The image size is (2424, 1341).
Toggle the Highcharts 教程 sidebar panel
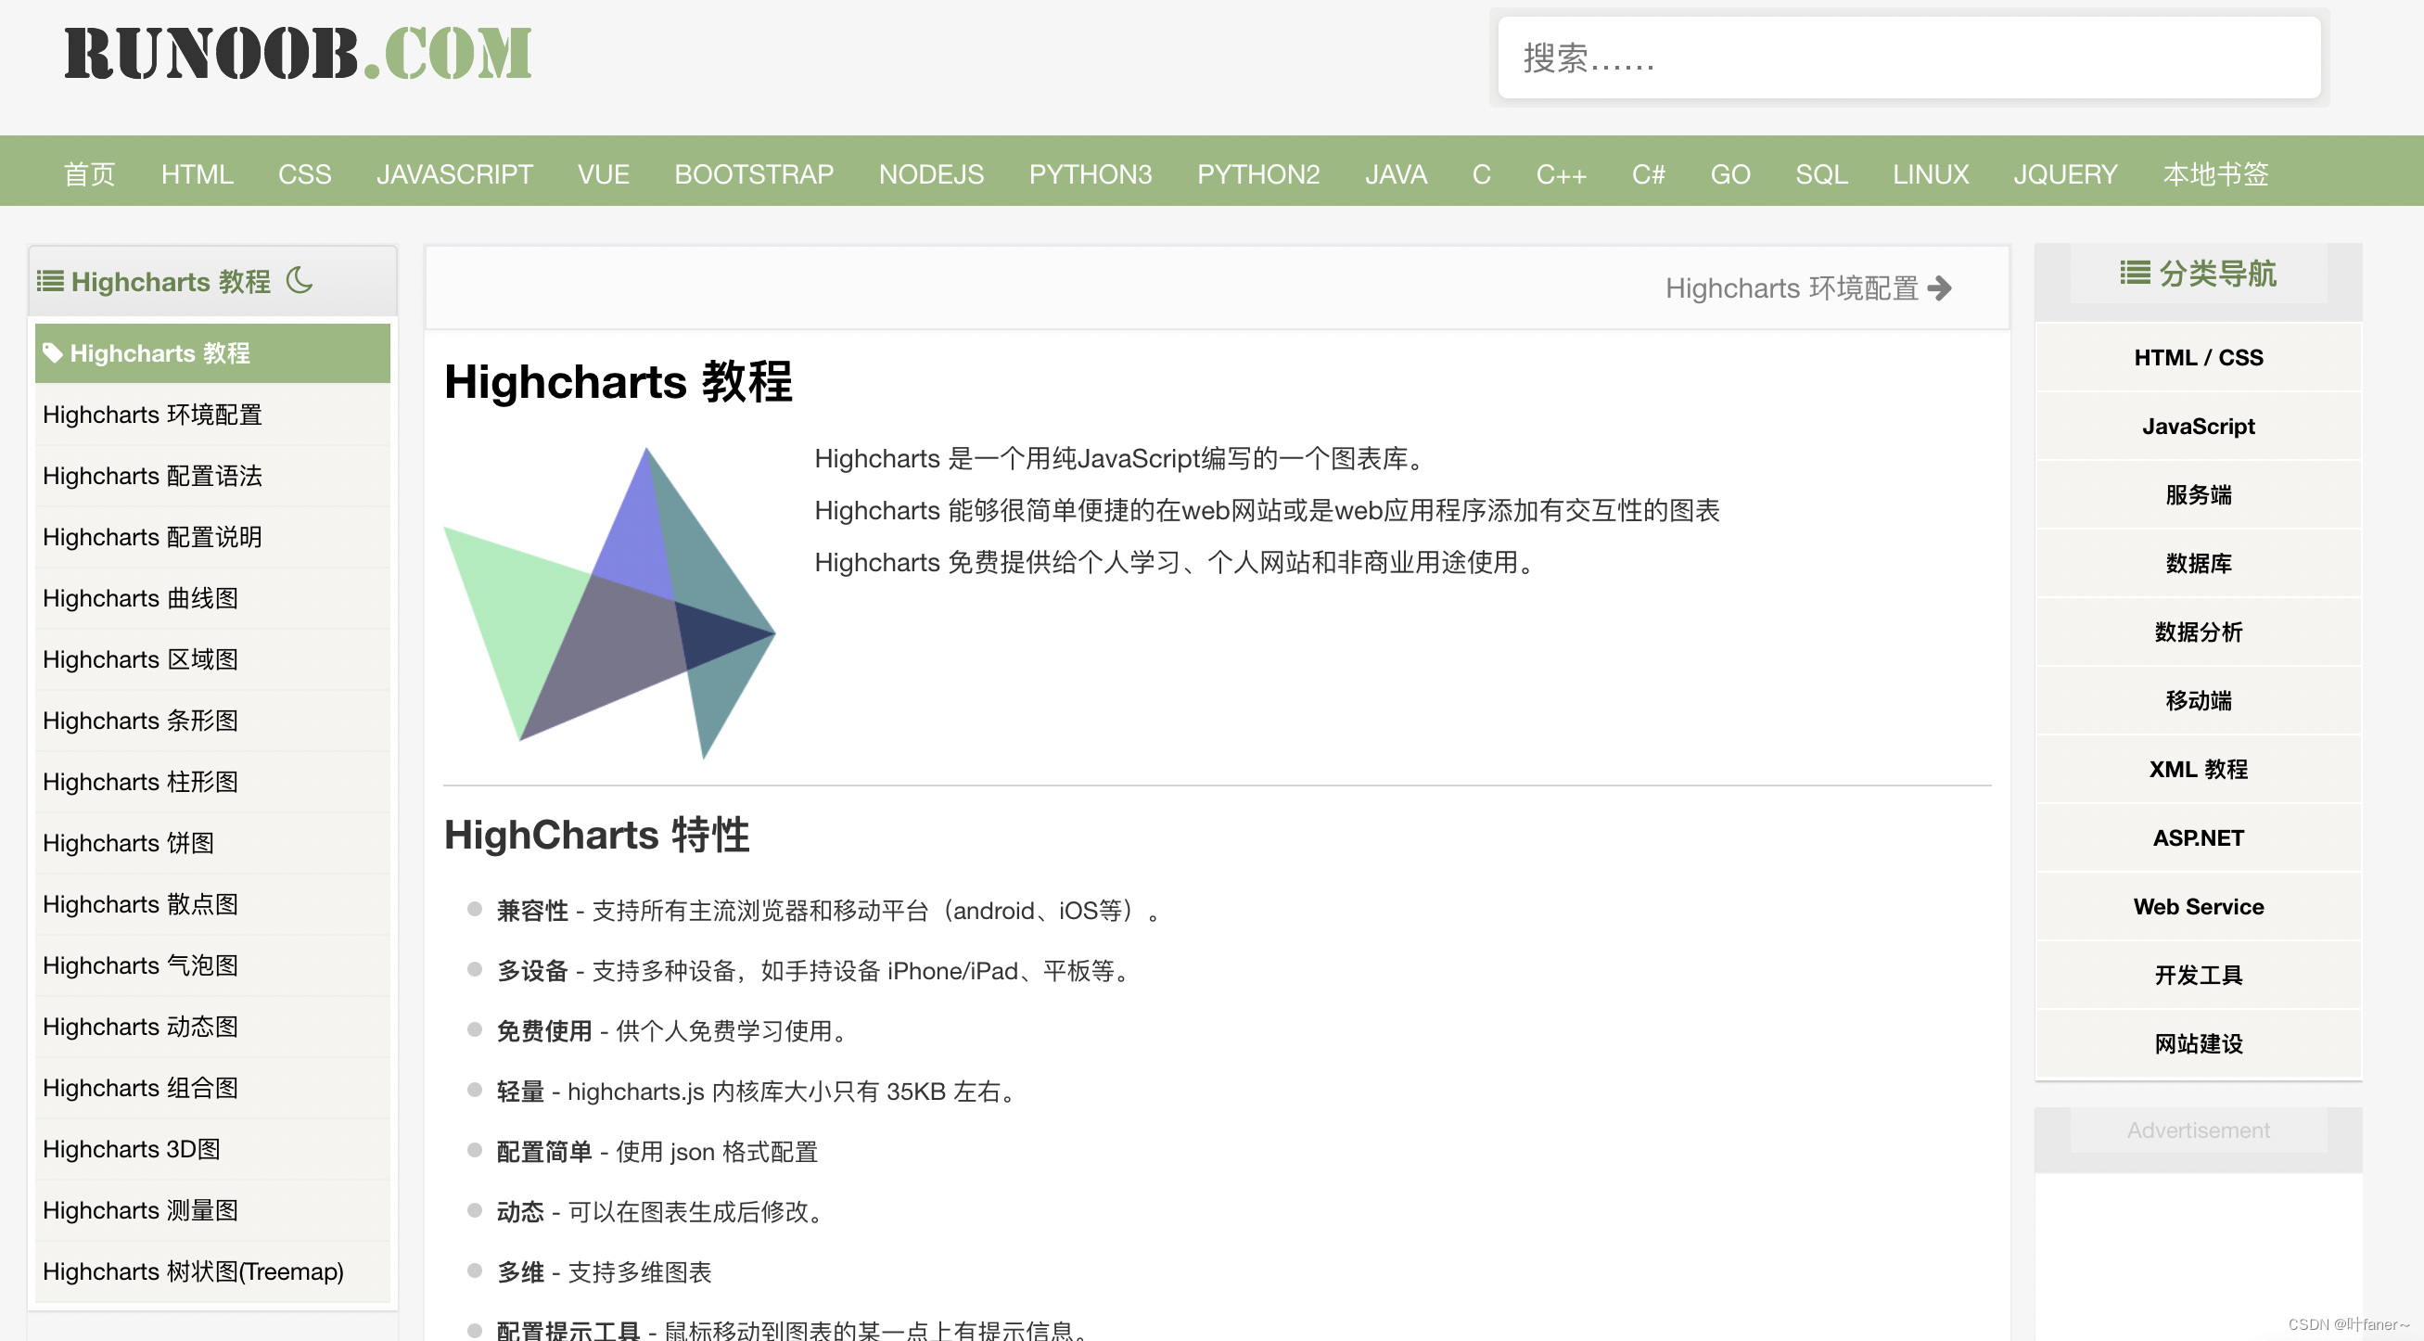46,279
